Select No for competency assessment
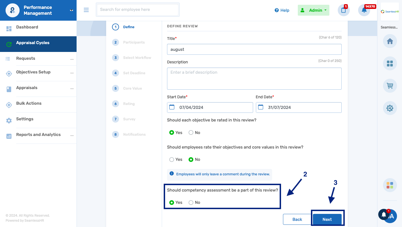 [191, 202]
